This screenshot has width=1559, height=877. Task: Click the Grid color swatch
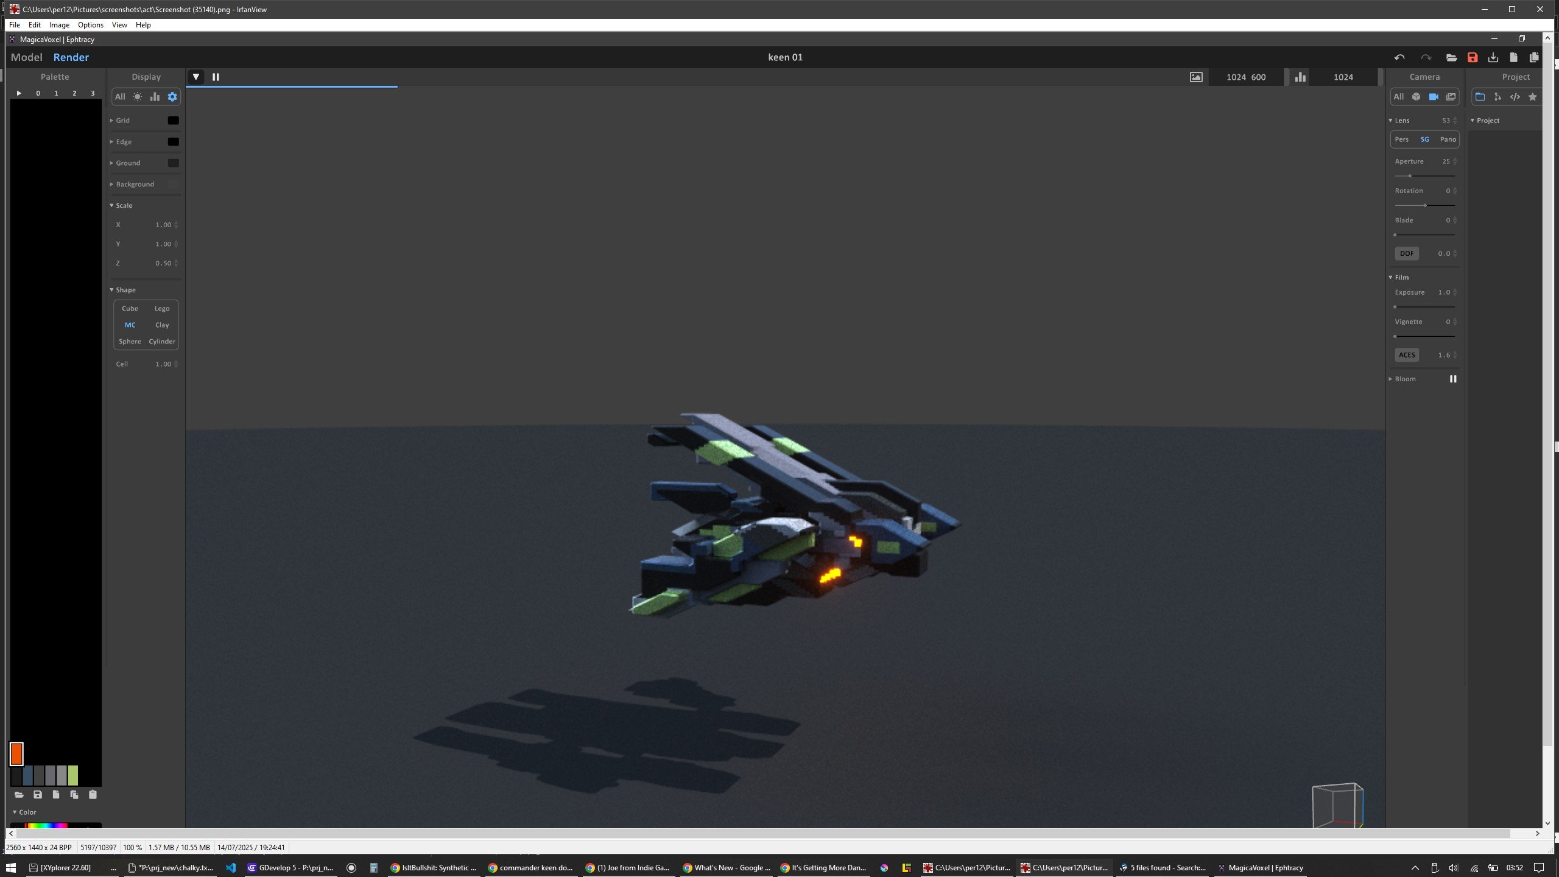[174, 121]
